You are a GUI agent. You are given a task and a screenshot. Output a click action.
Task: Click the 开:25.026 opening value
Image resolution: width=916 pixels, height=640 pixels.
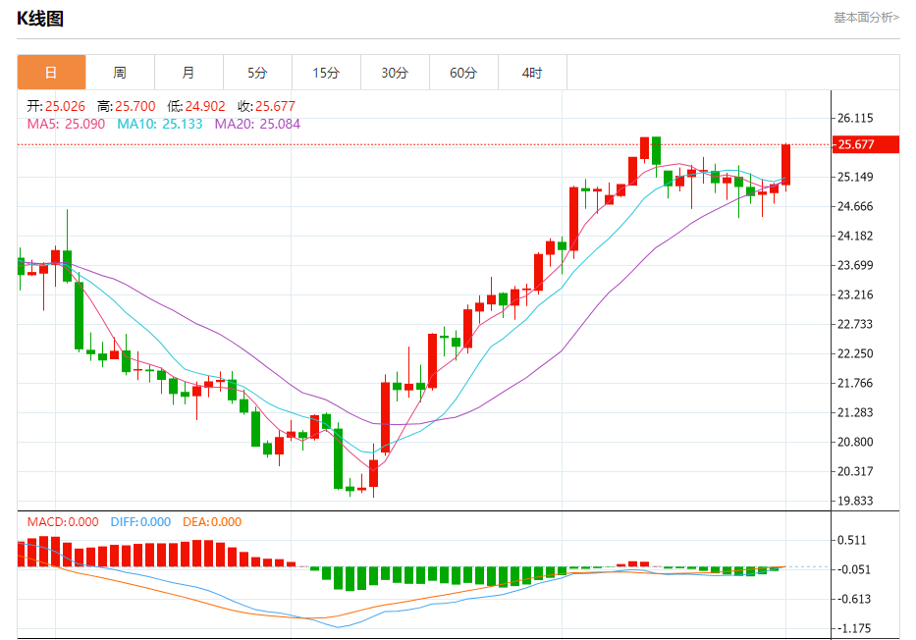coord(56,106)
